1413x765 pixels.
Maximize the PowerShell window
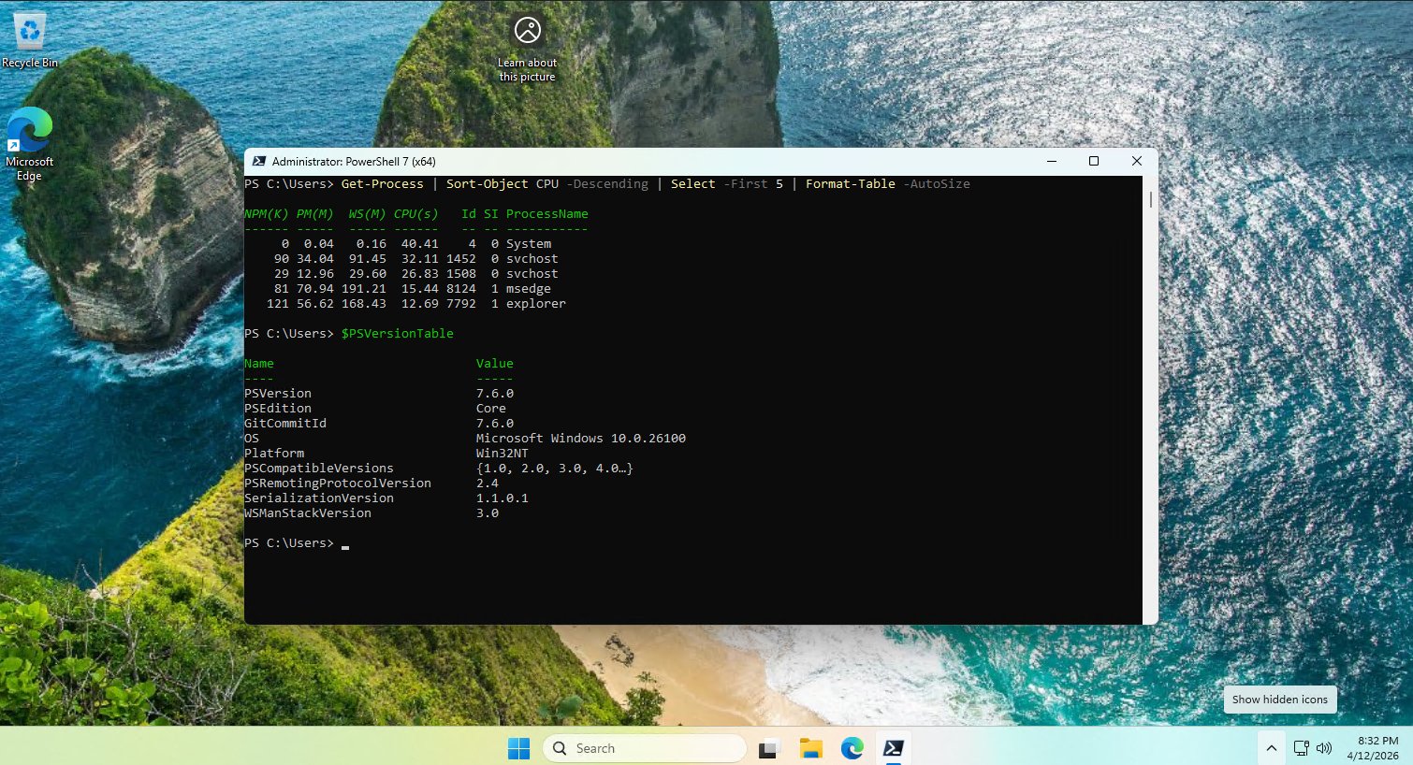[x=1094, y=162]
